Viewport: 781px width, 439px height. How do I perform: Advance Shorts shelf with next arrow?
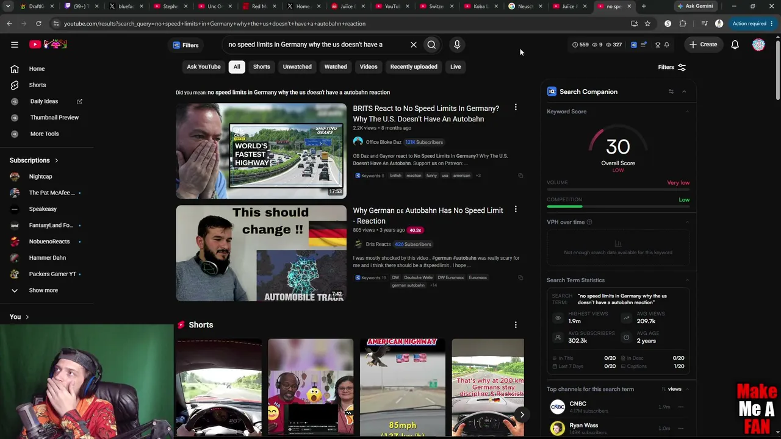tap(522, 415)
